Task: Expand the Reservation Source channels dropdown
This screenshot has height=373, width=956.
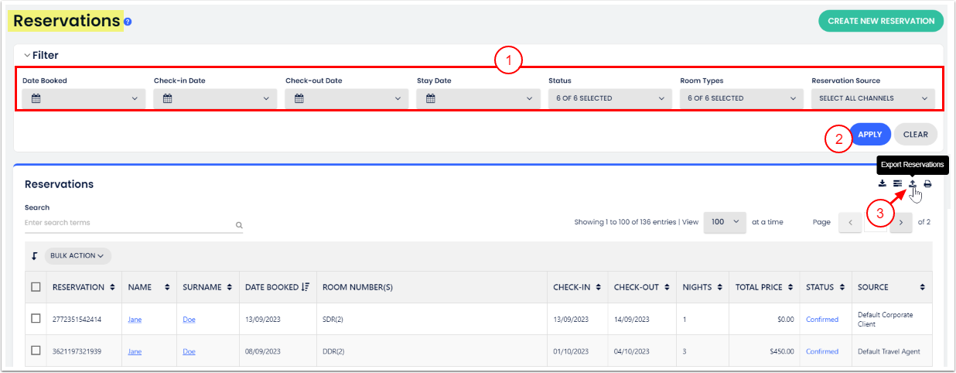Action: 872,98
